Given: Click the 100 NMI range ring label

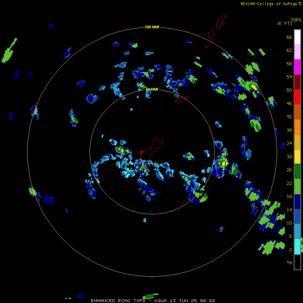Looking at the screenshot, I should pyautogui.click(x=152, y=27).
